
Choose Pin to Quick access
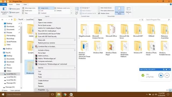click(x=55, y=25)
